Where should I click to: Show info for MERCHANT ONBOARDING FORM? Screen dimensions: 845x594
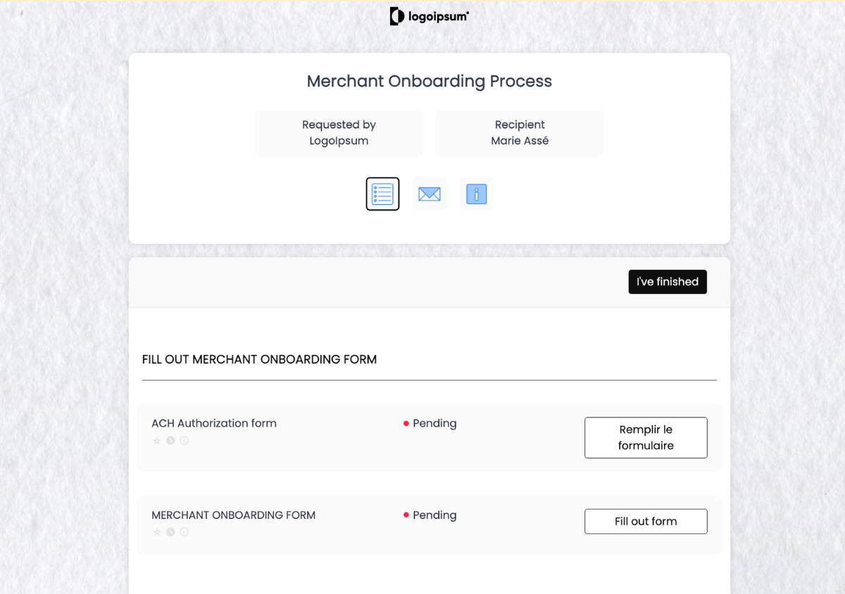[184, 533]
